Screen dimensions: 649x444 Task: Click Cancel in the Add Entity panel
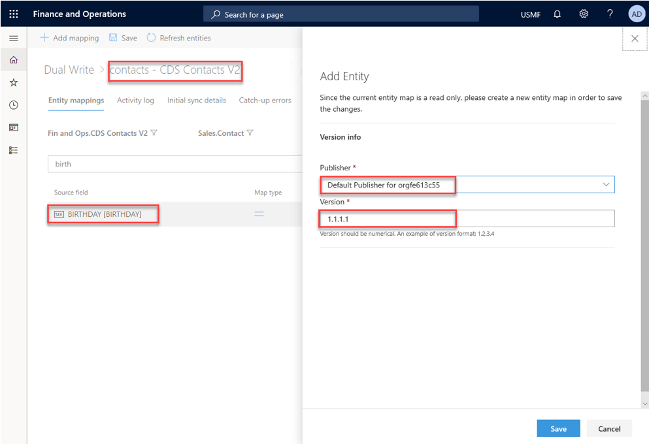609,429
